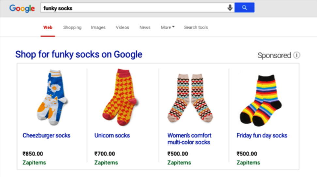317x177 pixels.
Task: Click the Google logo
Action: (x=22, y=8)
